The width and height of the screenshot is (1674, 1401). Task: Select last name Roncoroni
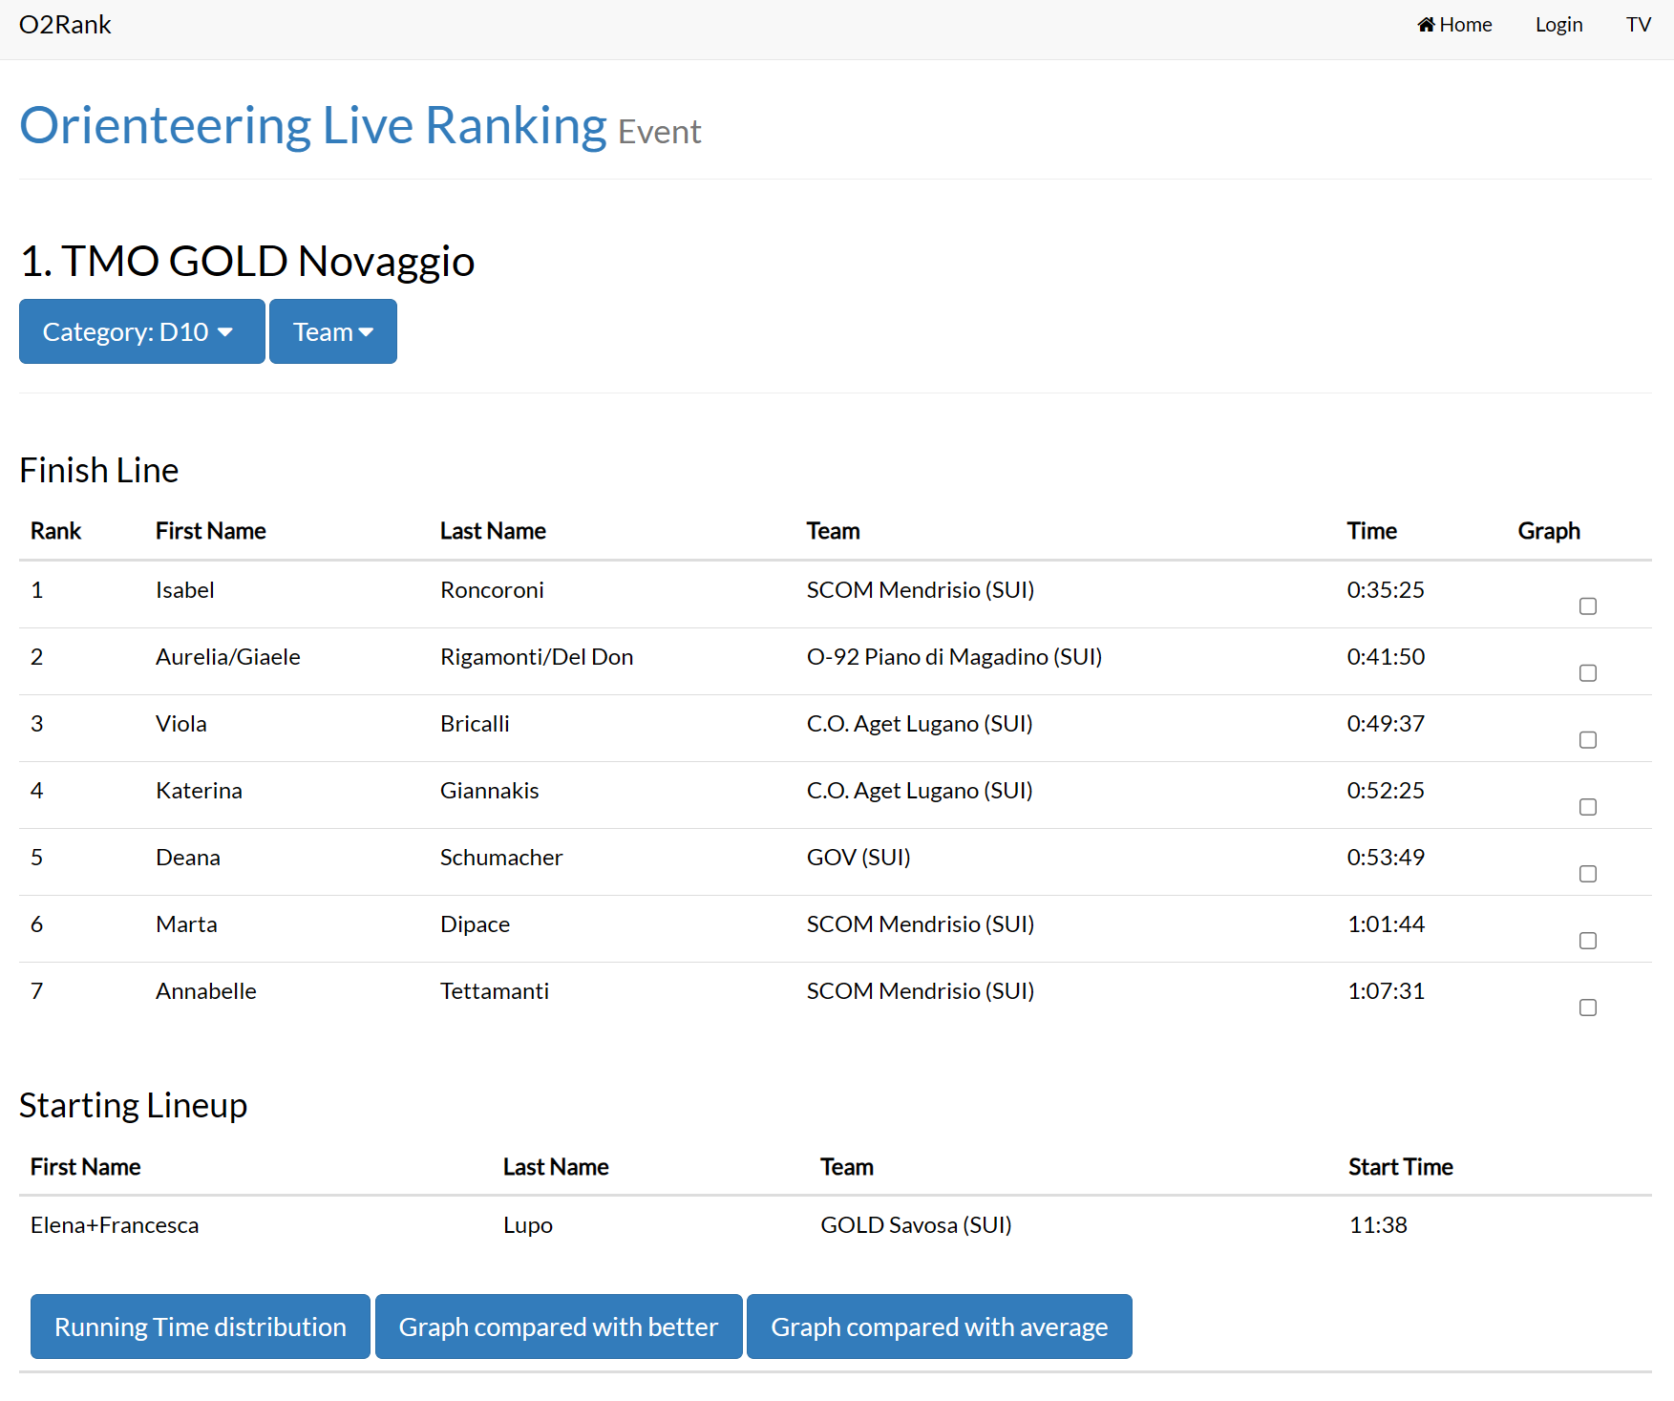point(492,590)
